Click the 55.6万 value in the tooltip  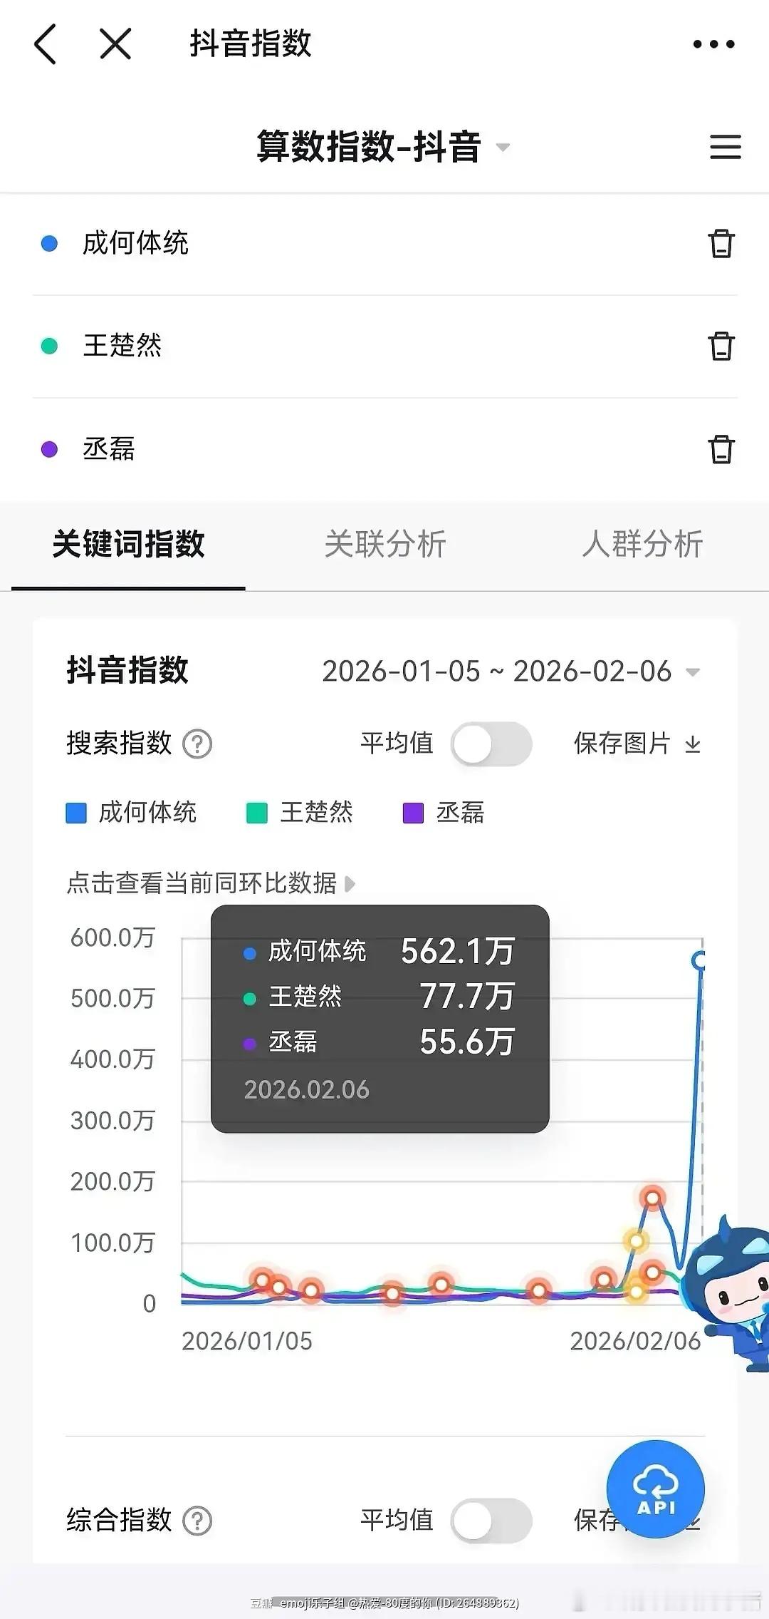tap(467, 1042)
